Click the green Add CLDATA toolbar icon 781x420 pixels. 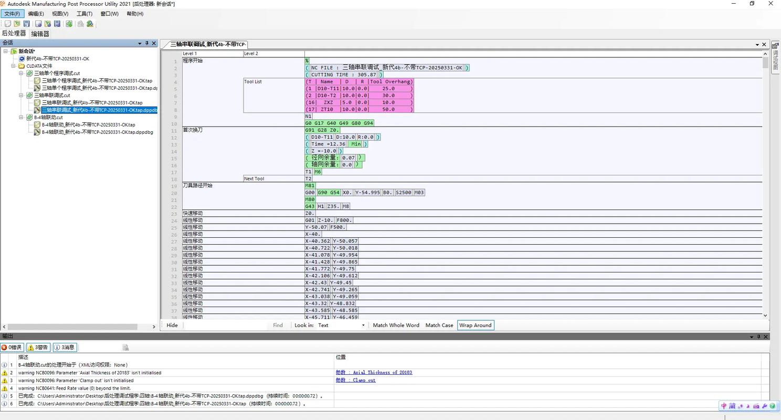click(69, 24)
